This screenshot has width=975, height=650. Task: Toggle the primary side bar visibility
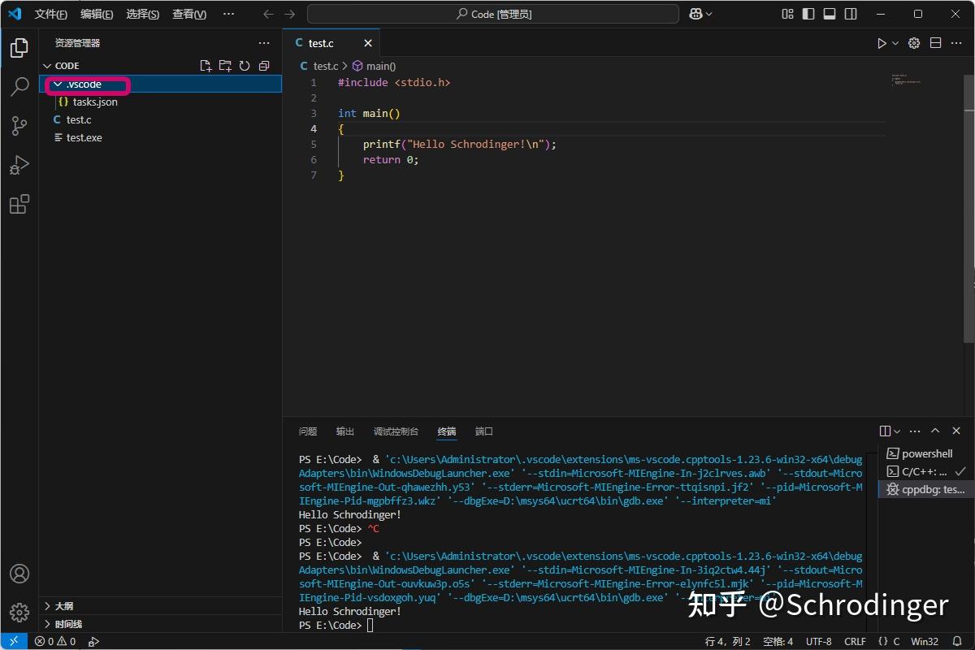tap(808, 14)
